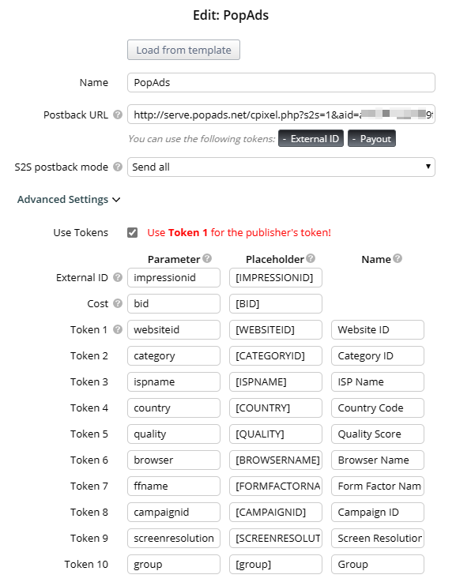456x586 pixels.
Task: Insert the Payout token
Action: coord(371,139)
